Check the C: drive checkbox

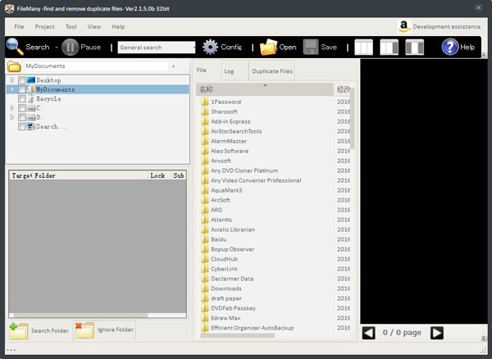coord(22,108)
